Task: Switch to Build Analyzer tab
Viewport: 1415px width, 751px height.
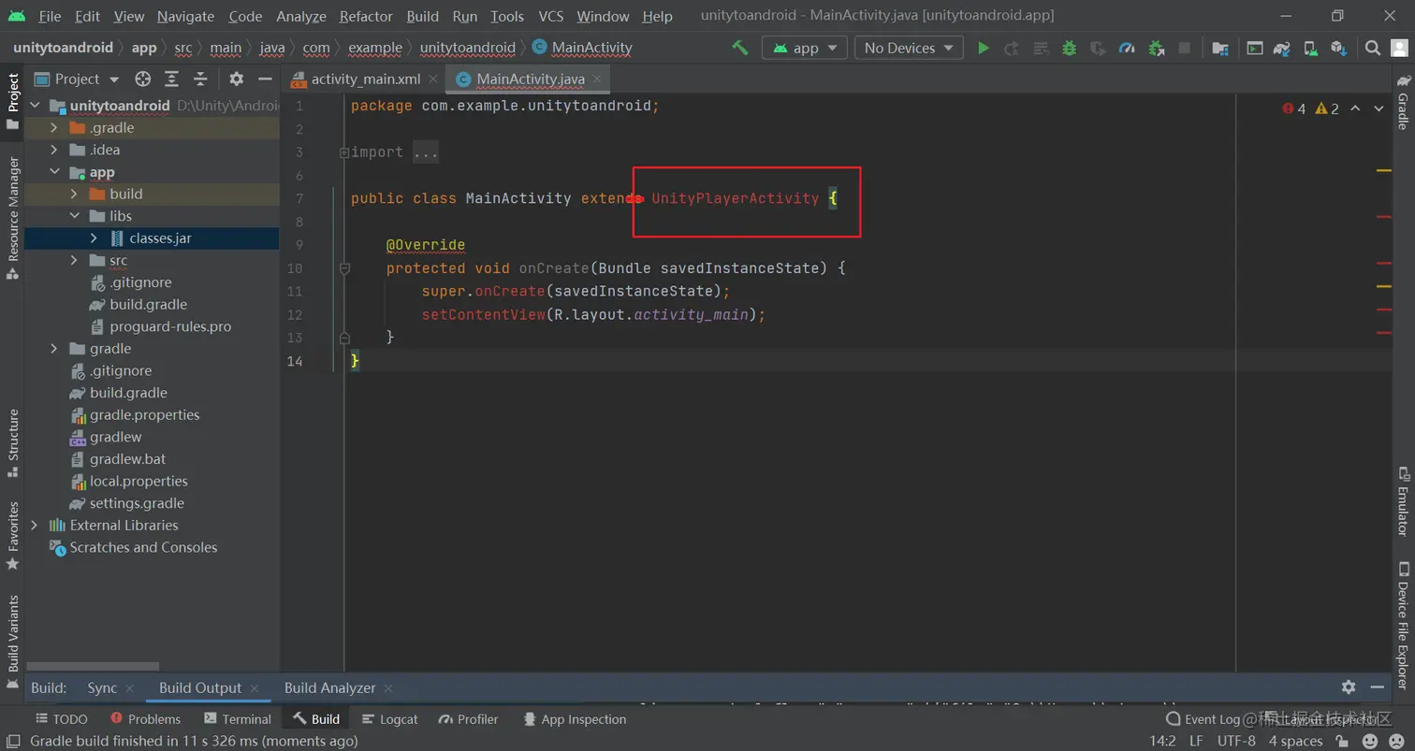Action: click(x=329, y=687)
